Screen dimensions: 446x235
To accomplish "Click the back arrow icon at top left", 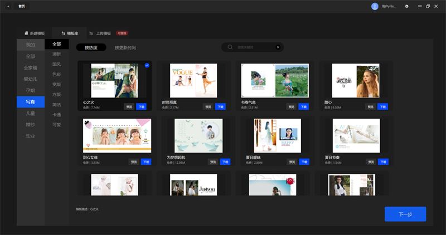I will [x=8, y=6].
